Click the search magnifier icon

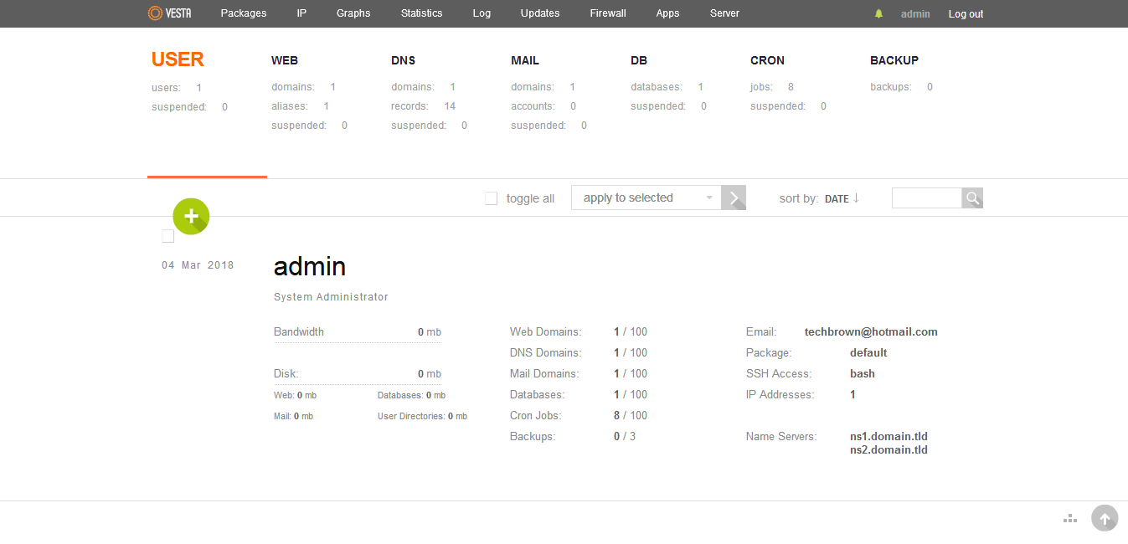[x=972, y=198]
